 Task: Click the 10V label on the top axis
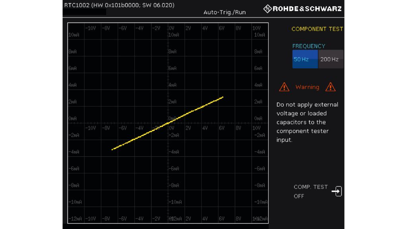pos(256,28)
